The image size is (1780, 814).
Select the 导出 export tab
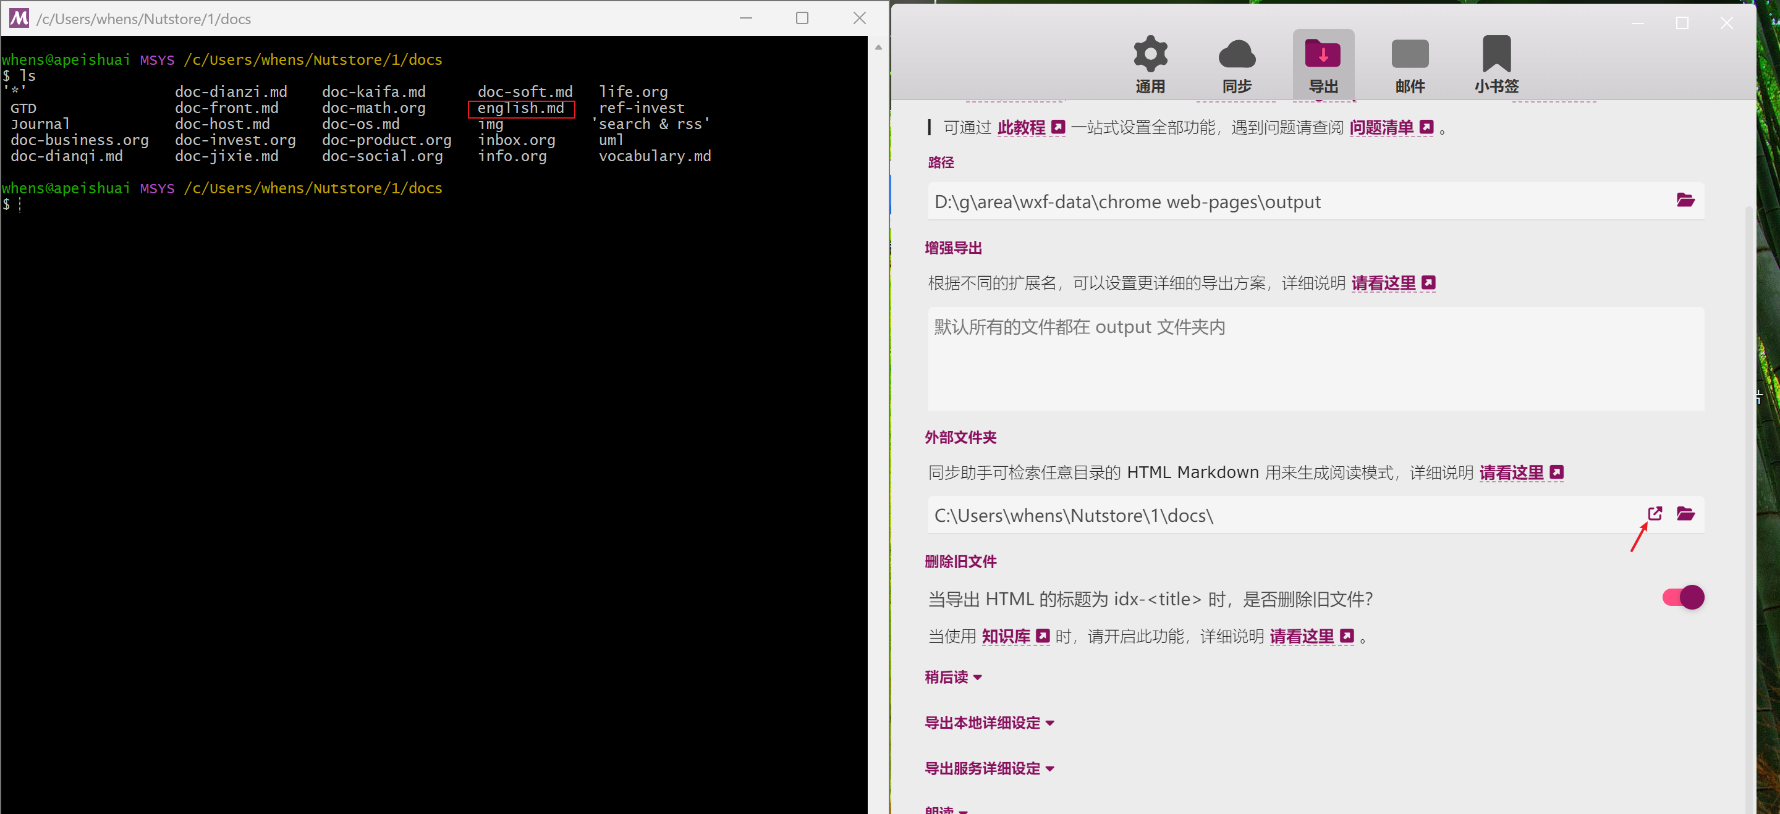tap(1323, 64)
